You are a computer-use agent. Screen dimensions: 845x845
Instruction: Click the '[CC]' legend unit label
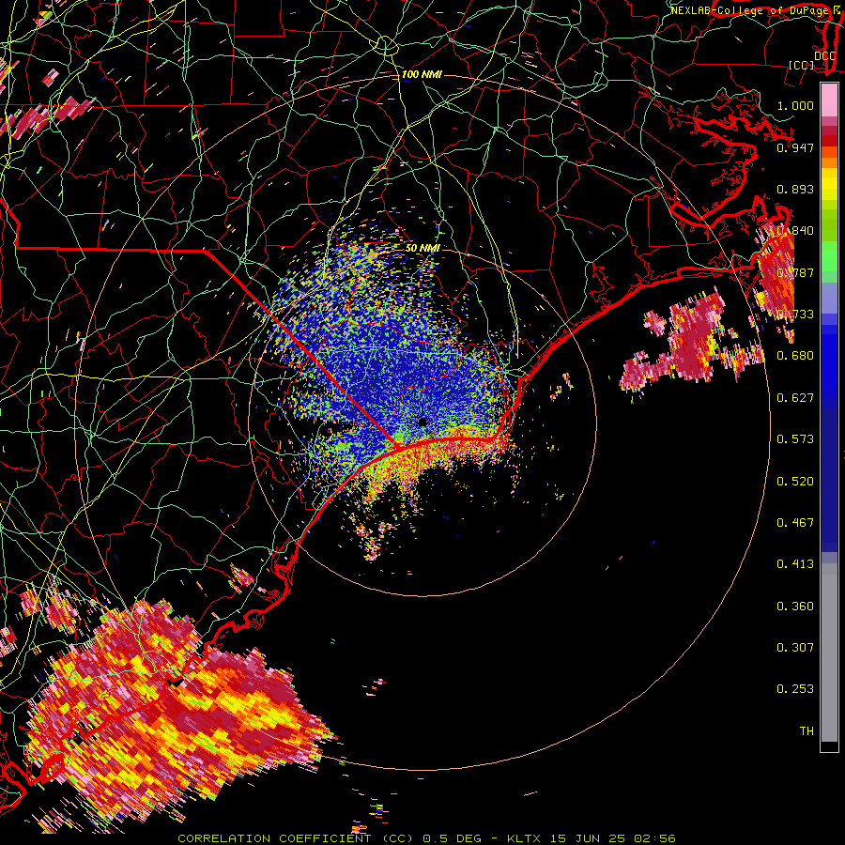pos(802,65)
